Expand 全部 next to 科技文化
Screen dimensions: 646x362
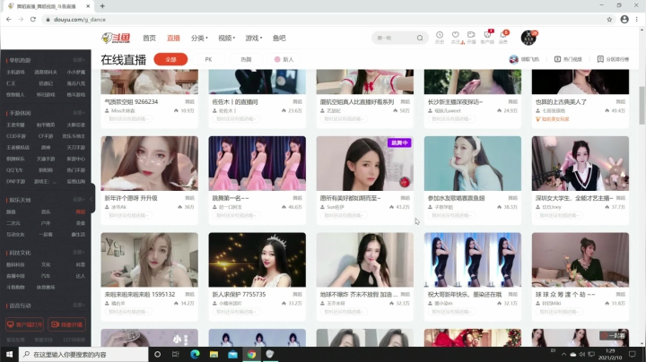[x=78, y=252]
